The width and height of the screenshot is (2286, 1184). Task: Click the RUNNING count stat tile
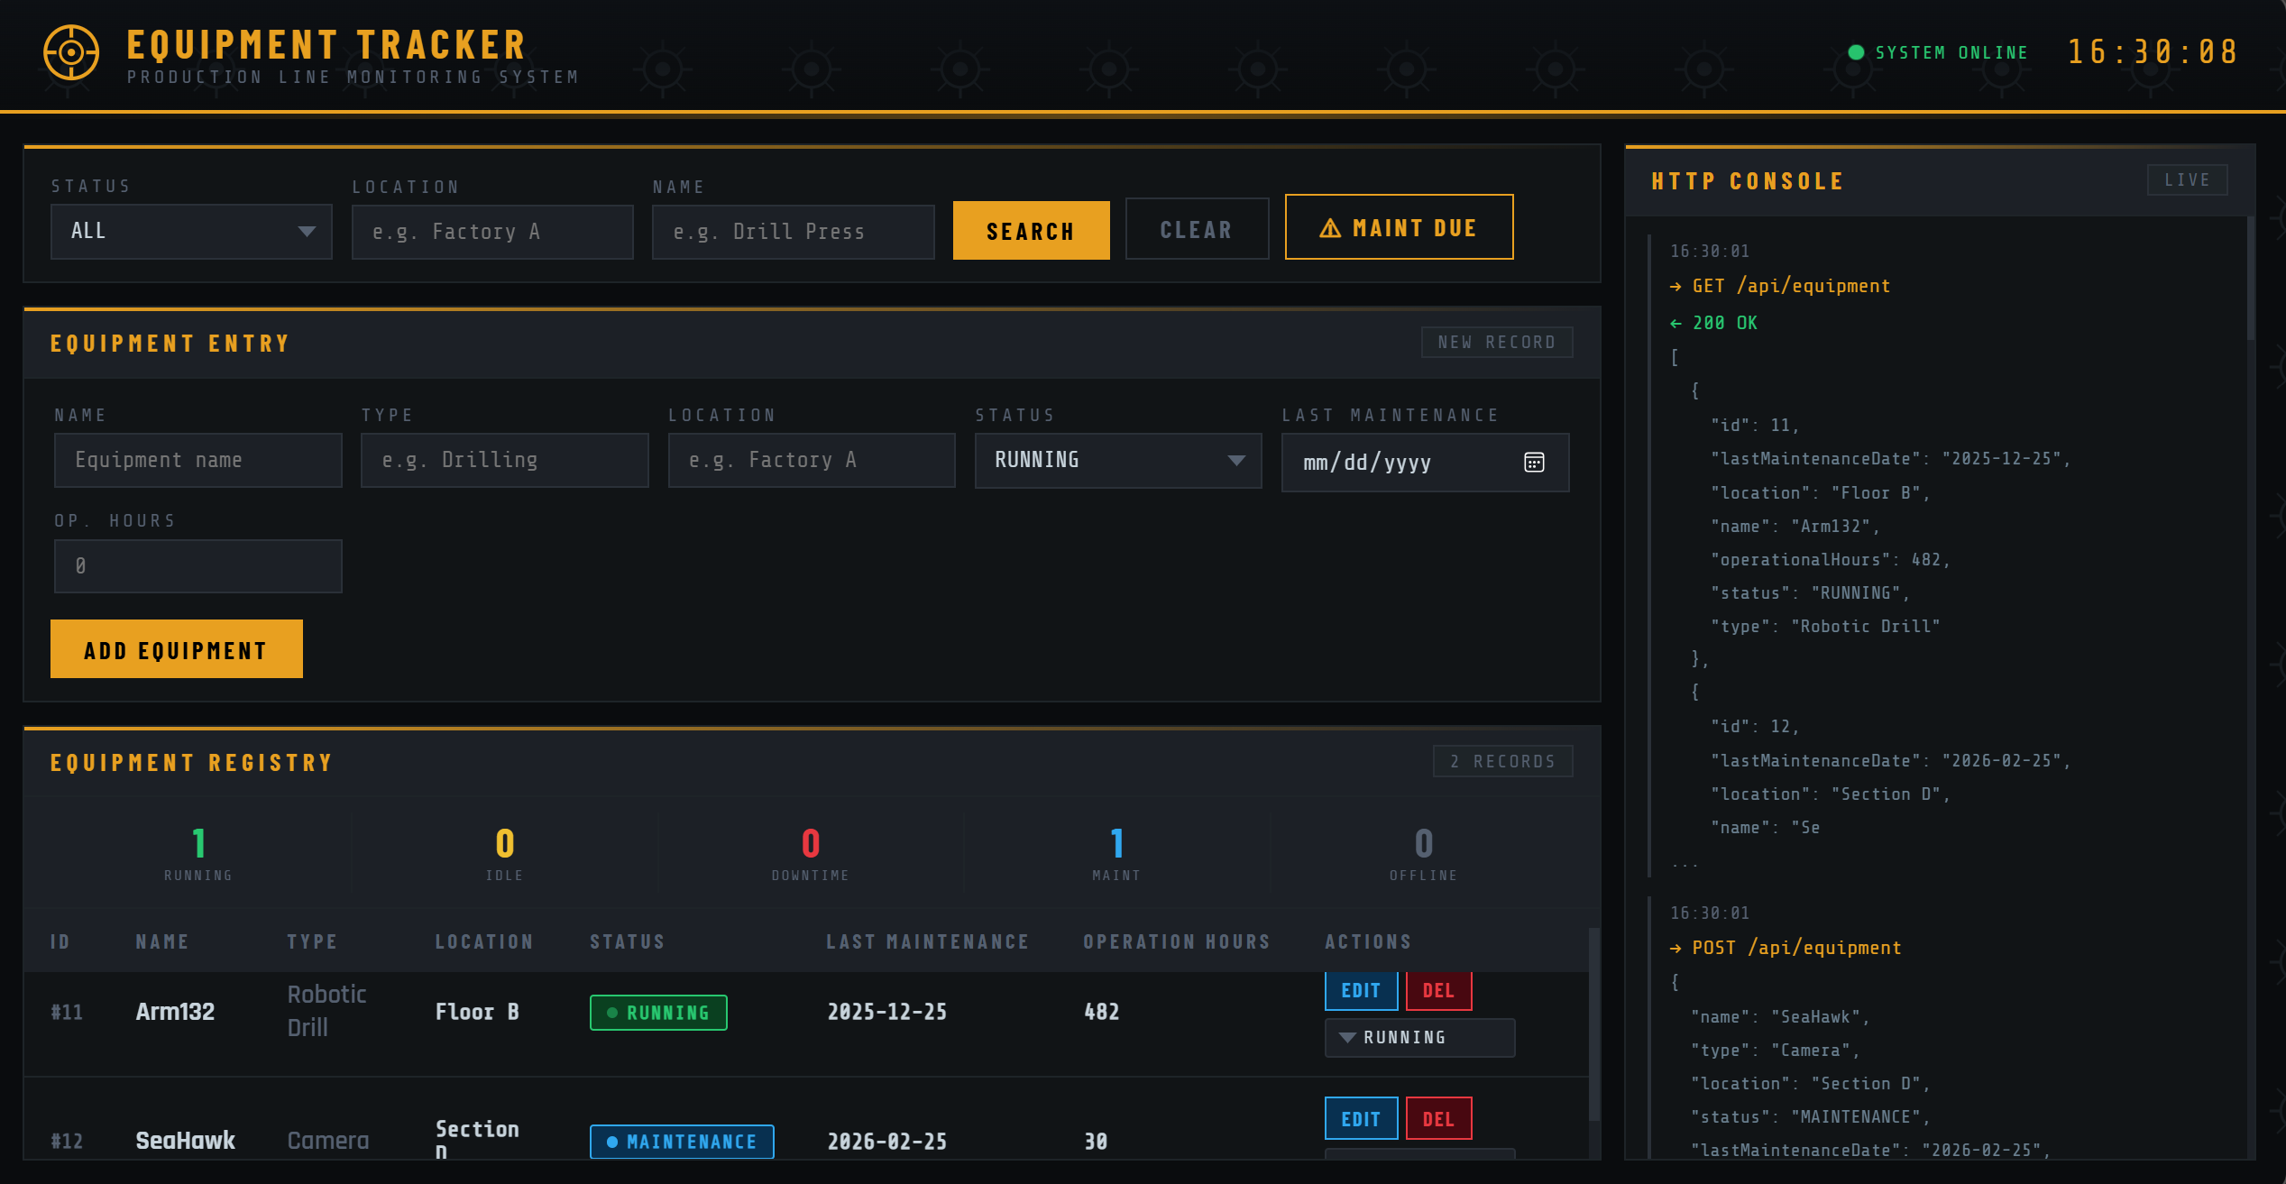click(198, 853)
